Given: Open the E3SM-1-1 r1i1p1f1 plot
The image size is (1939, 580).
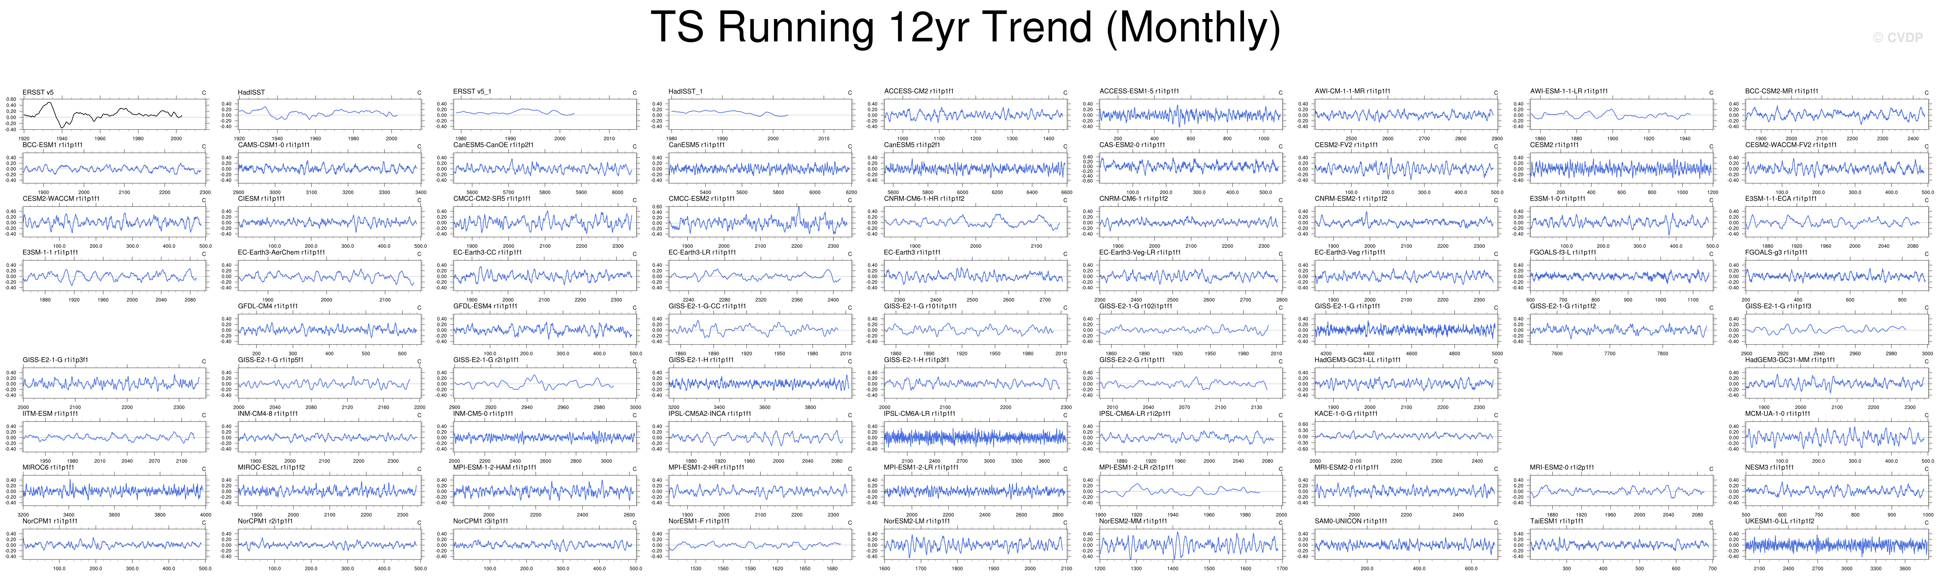Looking at the screenshot, I should 114,276.
